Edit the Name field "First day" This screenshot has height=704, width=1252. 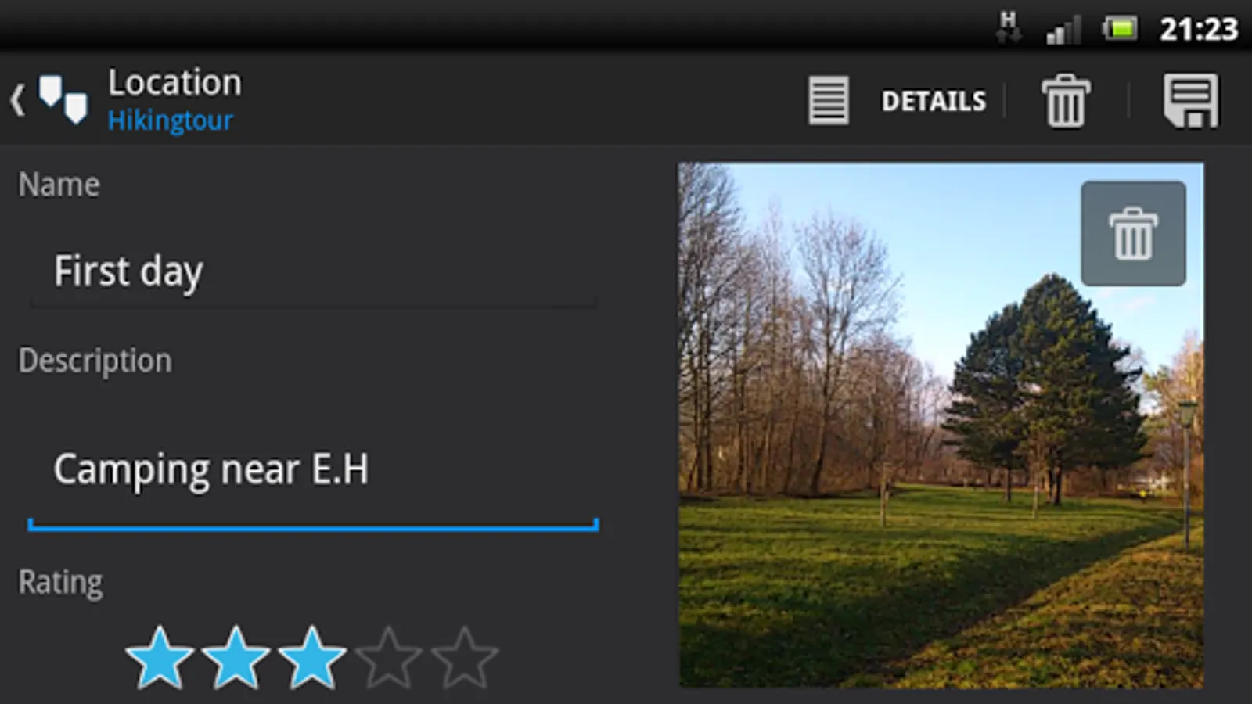pyautogui.click(x=313, y=271)
